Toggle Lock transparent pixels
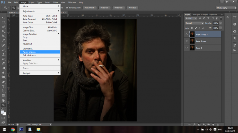The height and width of the screenshot is (133, 238). [x=192, y=28]
